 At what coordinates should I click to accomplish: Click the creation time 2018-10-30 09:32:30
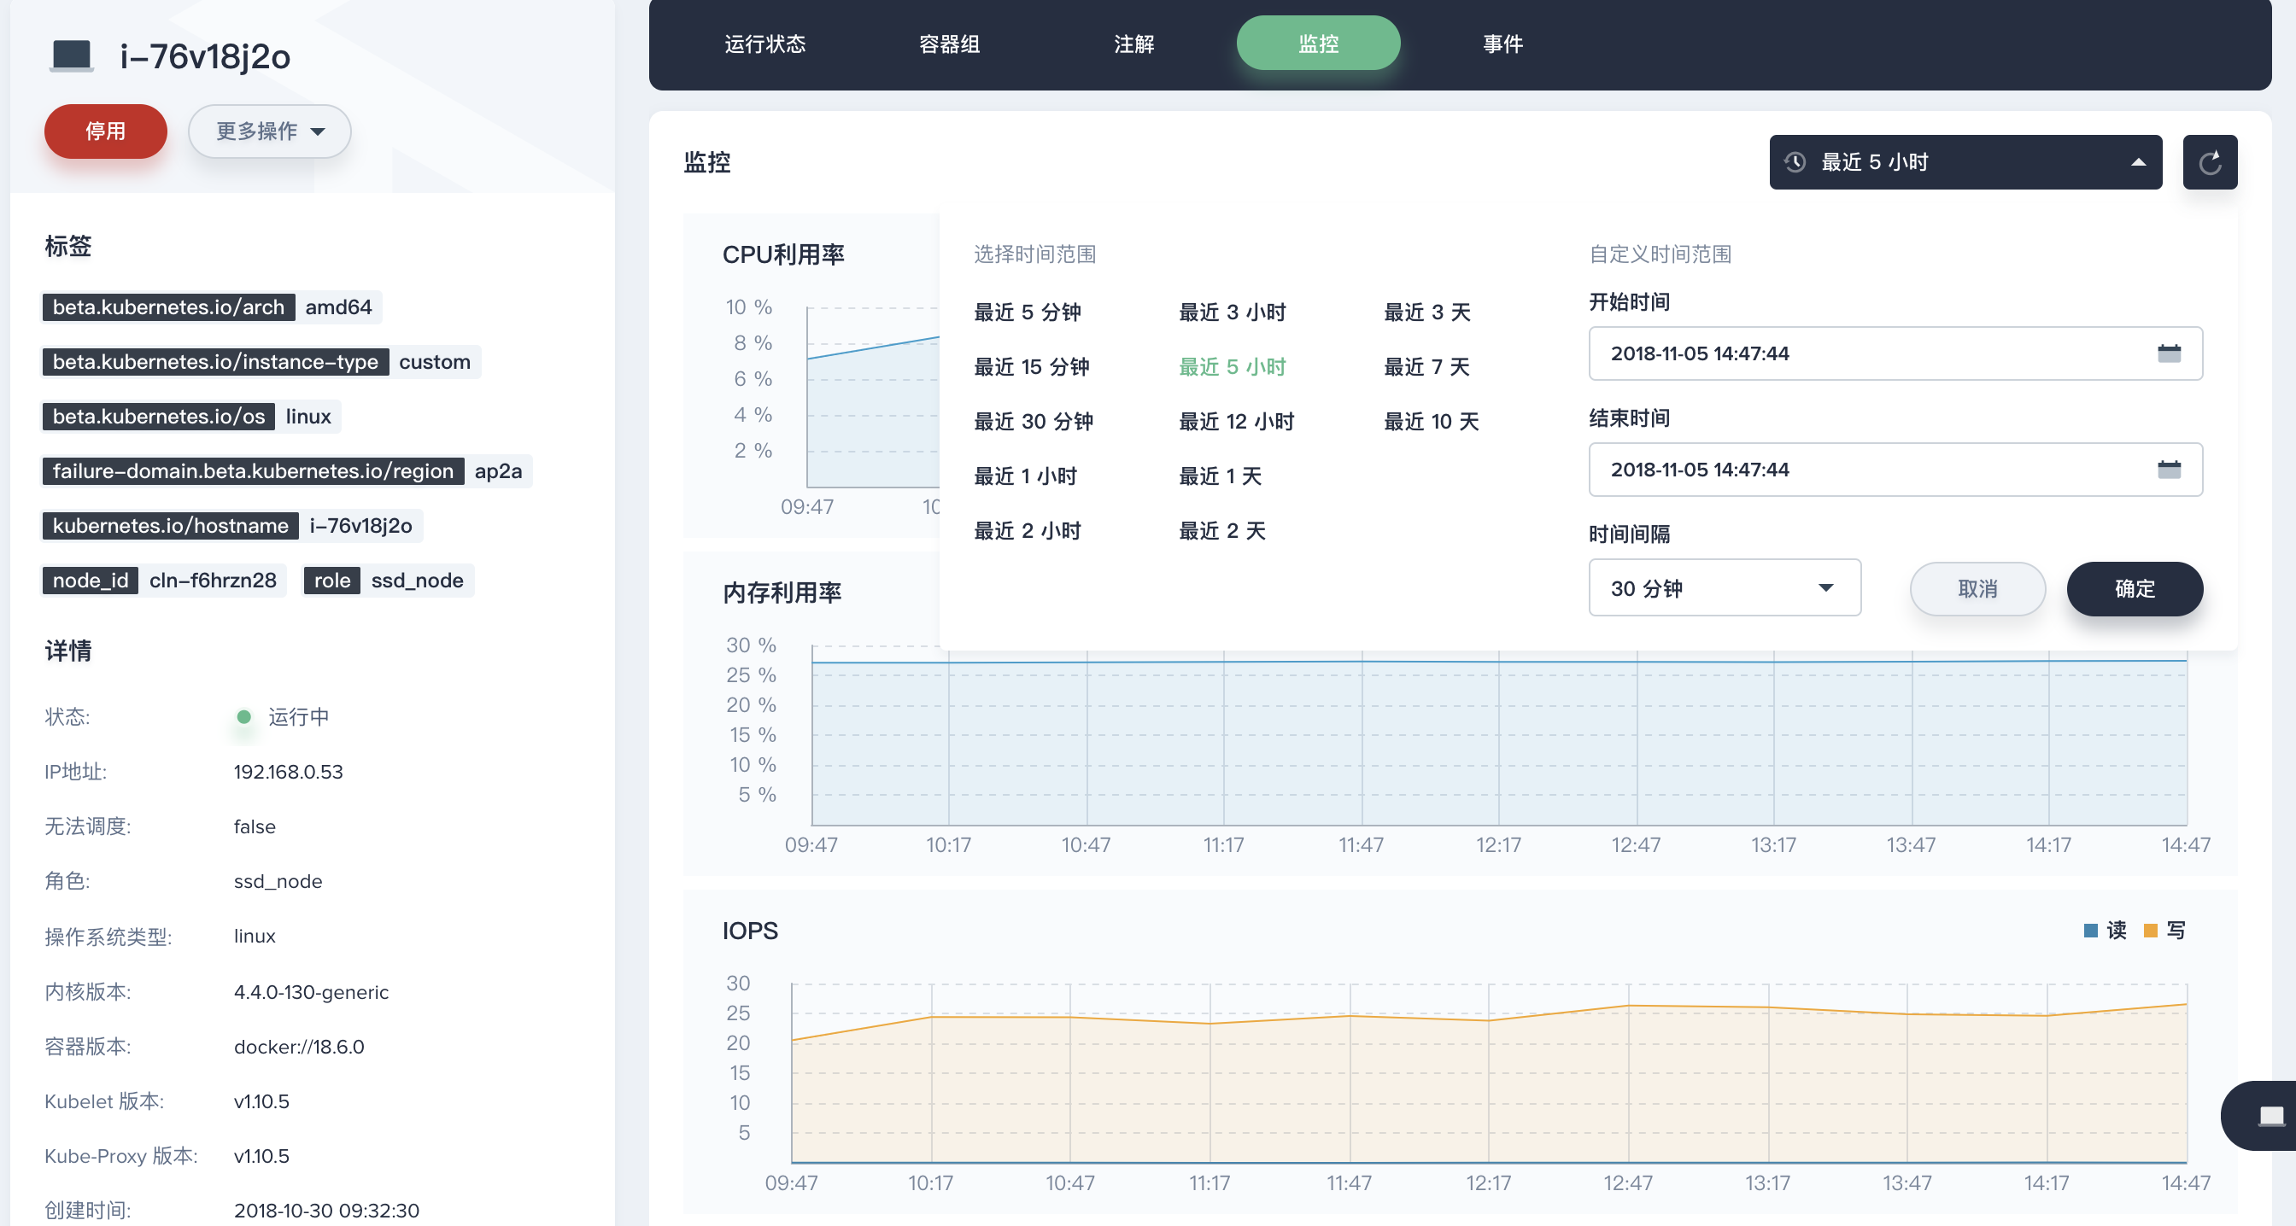click(x=326, y=1210)
